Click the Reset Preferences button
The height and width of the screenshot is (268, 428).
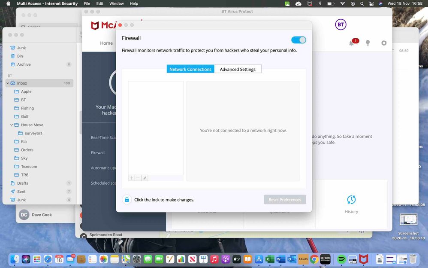285,200
